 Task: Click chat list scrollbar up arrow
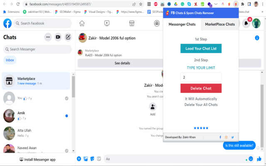click(x=73, y=74)
